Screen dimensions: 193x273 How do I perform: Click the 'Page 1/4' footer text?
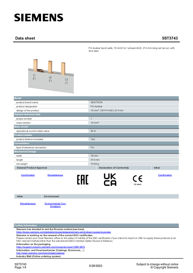[20, 268]
